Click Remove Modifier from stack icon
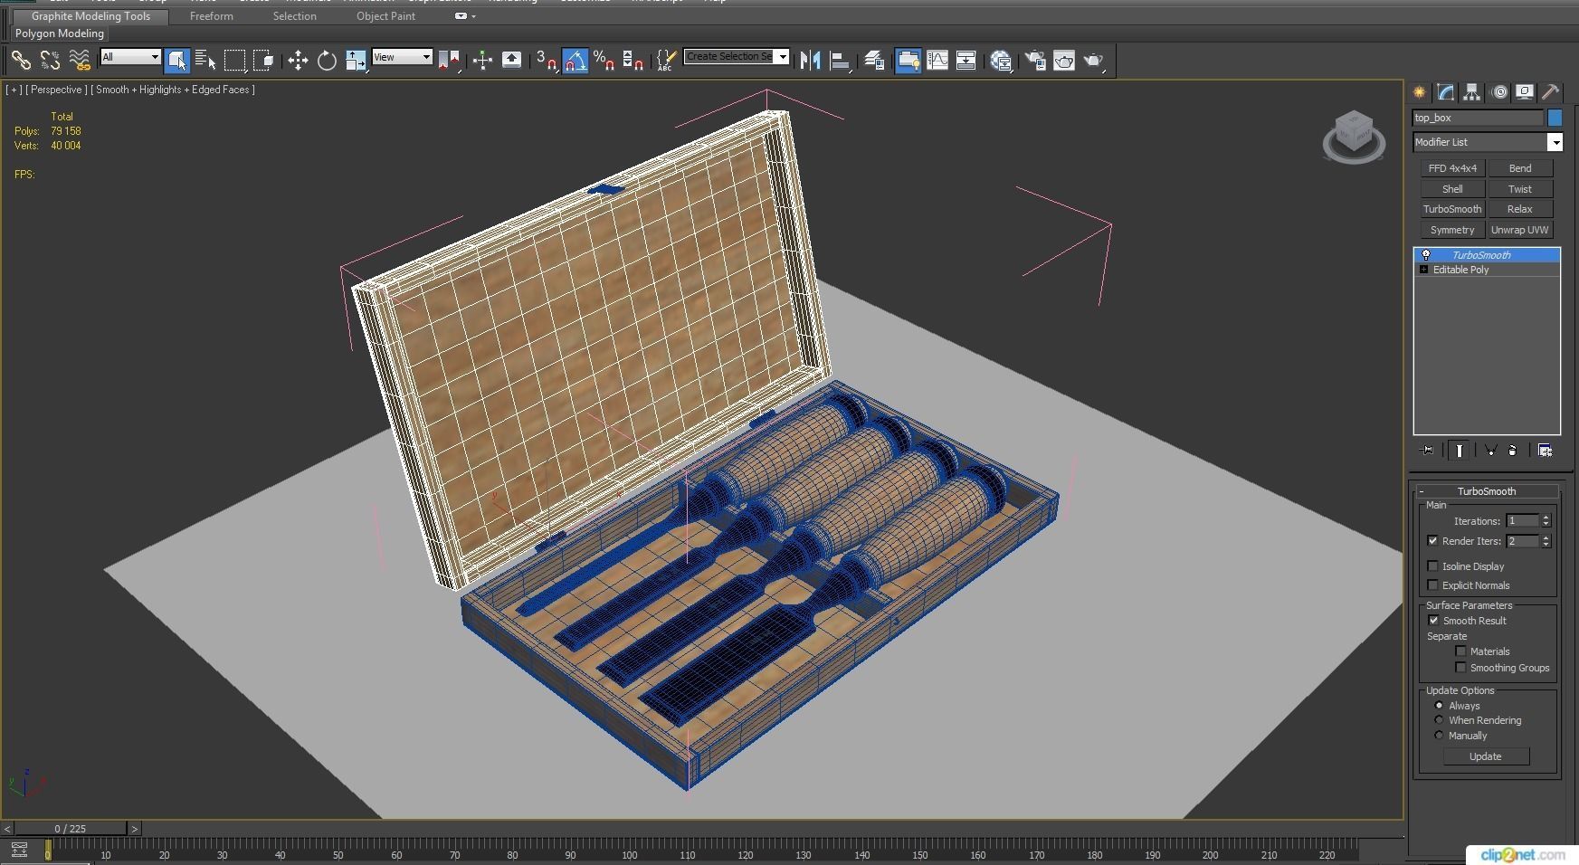This screenshot has width=1579, height=865. [x=1513, y=450]
